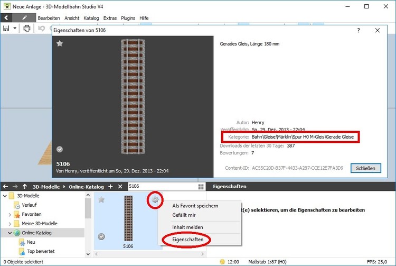Viewport: 396px width, 266px height.
Task: Open the Katalog menu
Action: point(91,18)
